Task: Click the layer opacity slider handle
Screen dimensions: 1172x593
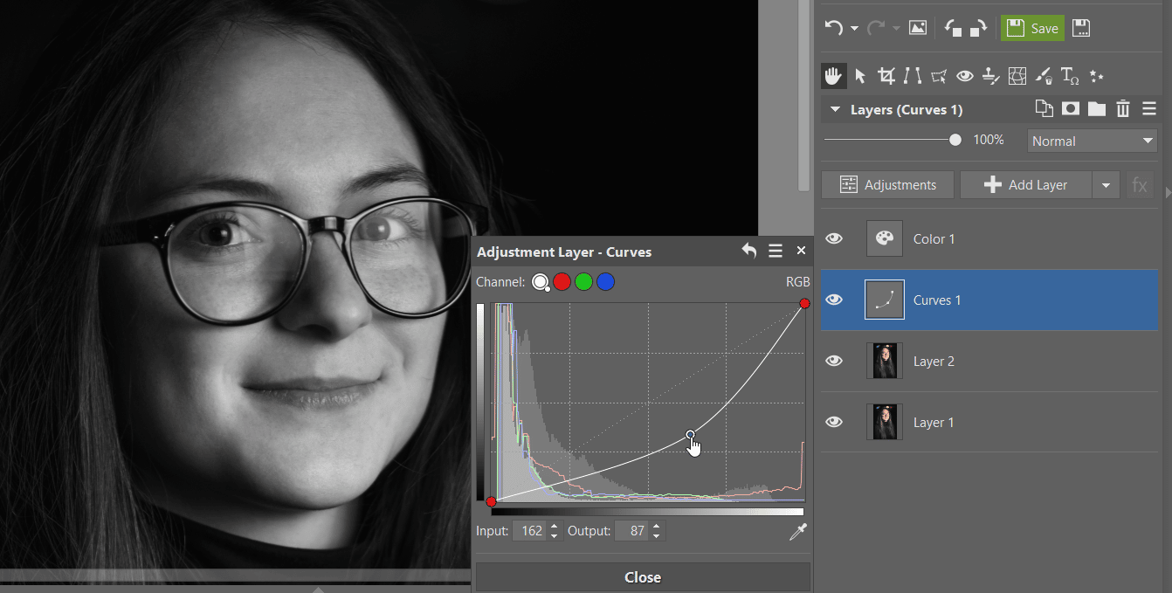Action: (x=955, y=140)
